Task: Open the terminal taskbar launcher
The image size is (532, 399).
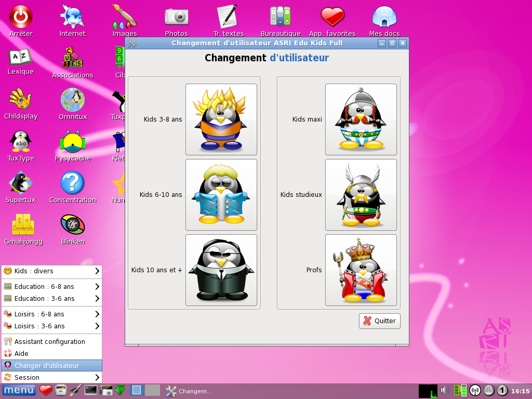Action: coord(91,390)
